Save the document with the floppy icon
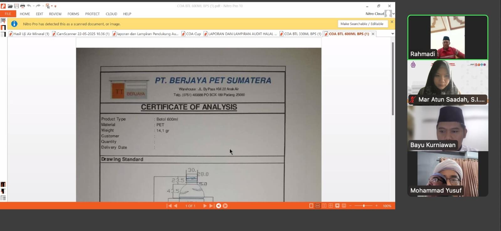Image resolution: width=501 pixels, height=231 pixels. pyautogui.click(x=16, y=6)
